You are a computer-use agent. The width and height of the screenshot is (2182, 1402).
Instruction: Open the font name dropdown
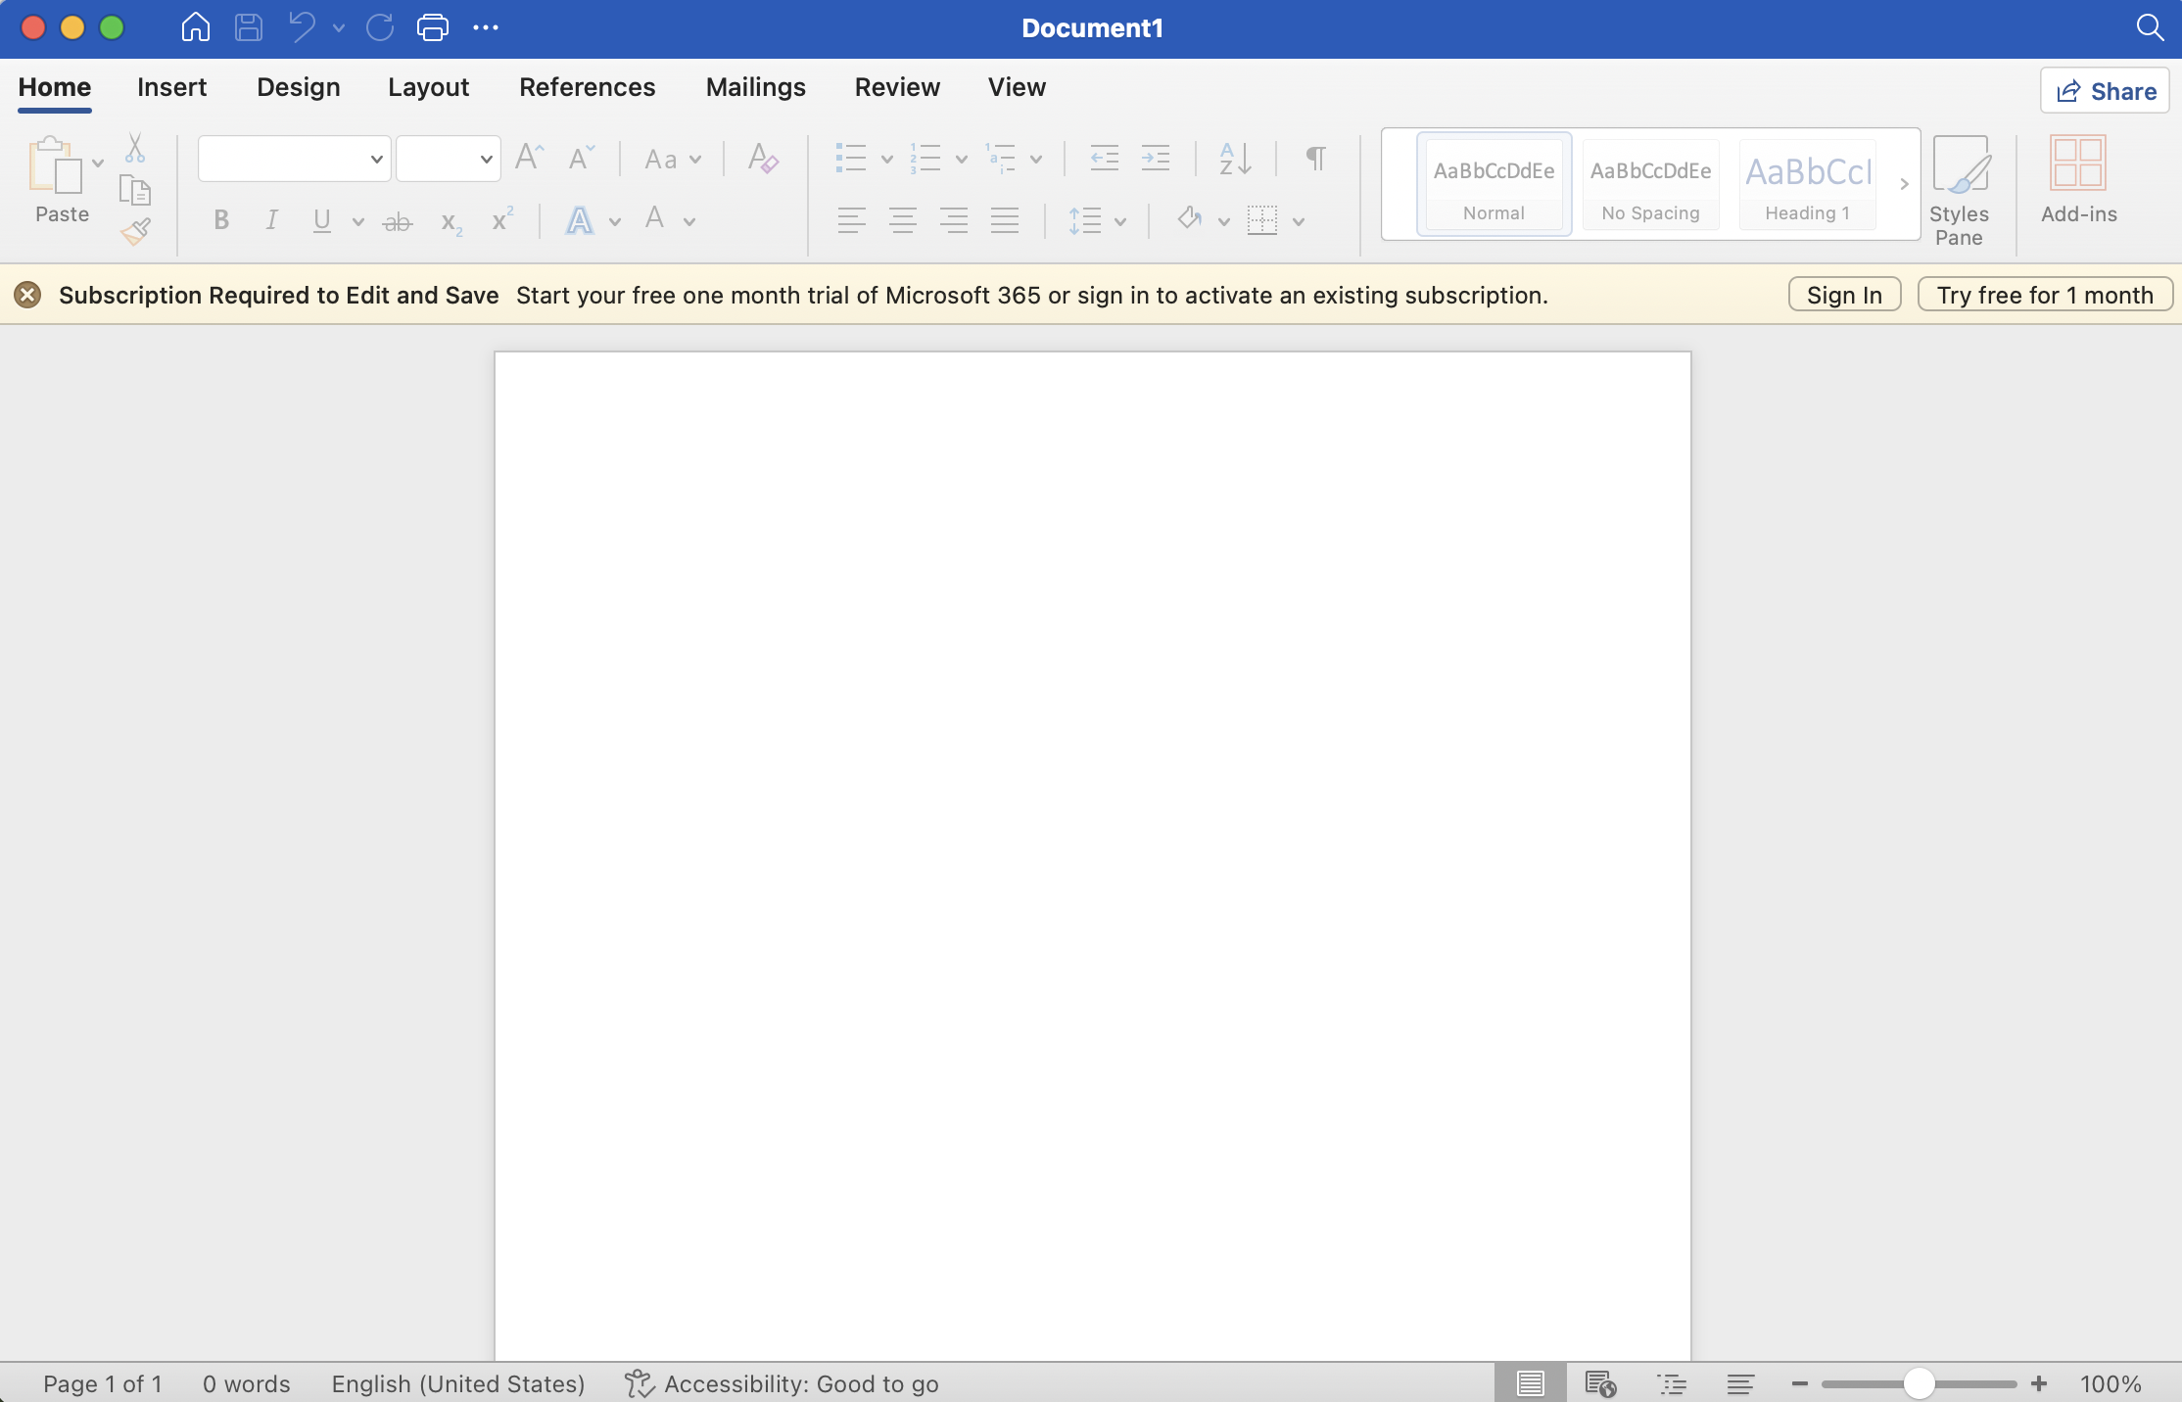pos(376,159)
